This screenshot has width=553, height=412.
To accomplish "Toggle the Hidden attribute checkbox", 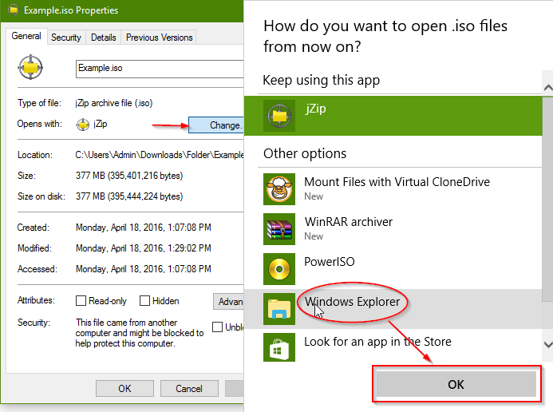I will tap(145, 301).
